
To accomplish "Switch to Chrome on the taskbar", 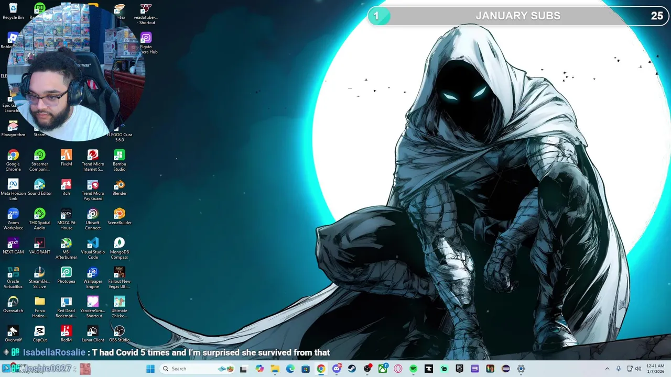I will (321, 369).
